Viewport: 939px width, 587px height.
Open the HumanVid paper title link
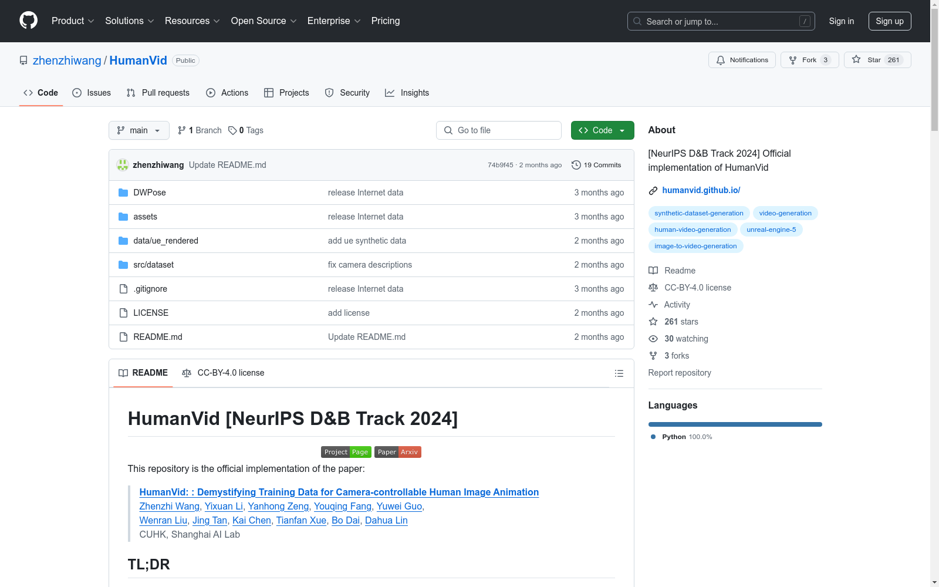point(339,492)
